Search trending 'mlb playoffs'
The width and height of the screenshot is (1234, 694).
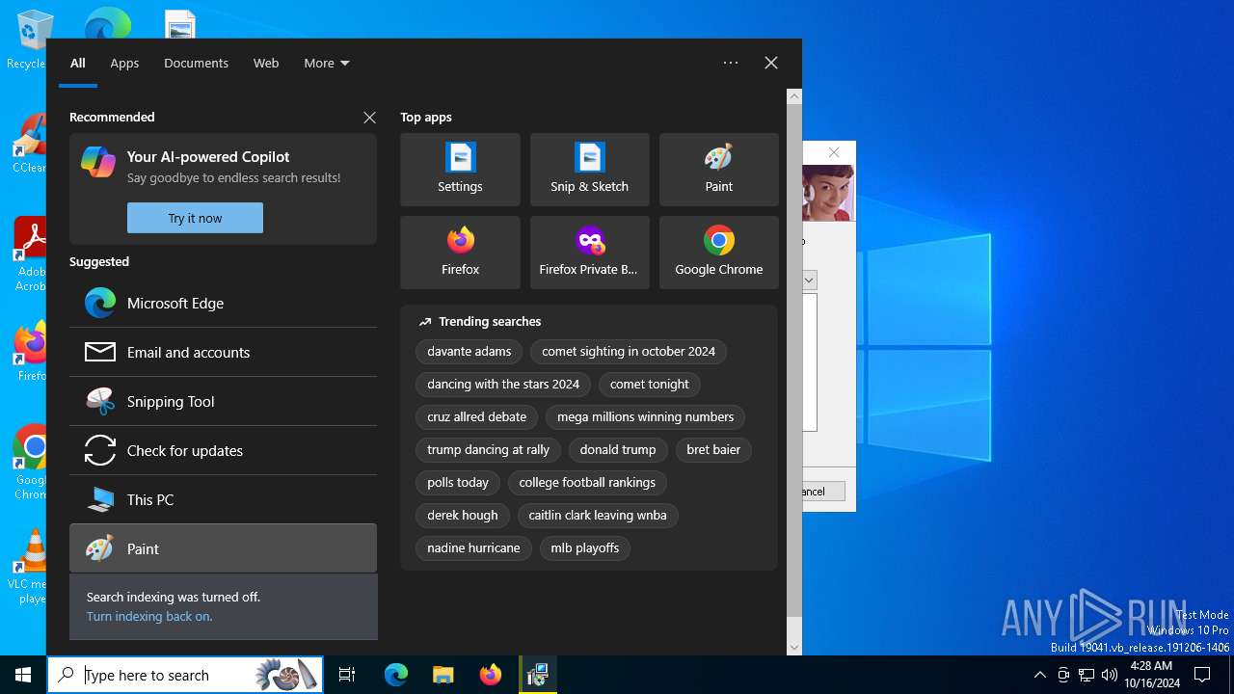pos(585,548)
